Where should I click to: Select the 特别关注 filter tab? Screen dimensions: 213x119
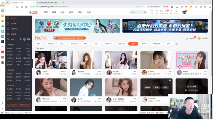point(51,44)
